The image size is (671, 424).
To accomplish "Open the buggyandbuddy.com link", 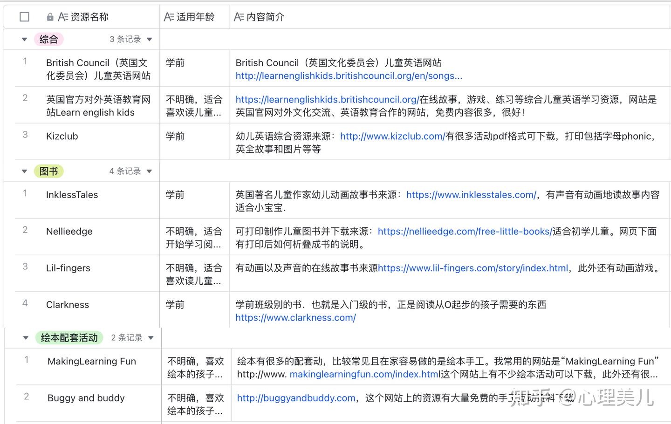I will (296, 398).
